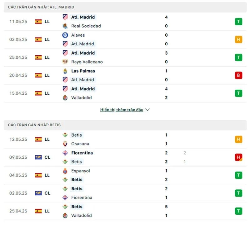250x225 pixels.
Task: Open the 12.05.25 Betis vs Osasuna match row
Action: point(125,139)
